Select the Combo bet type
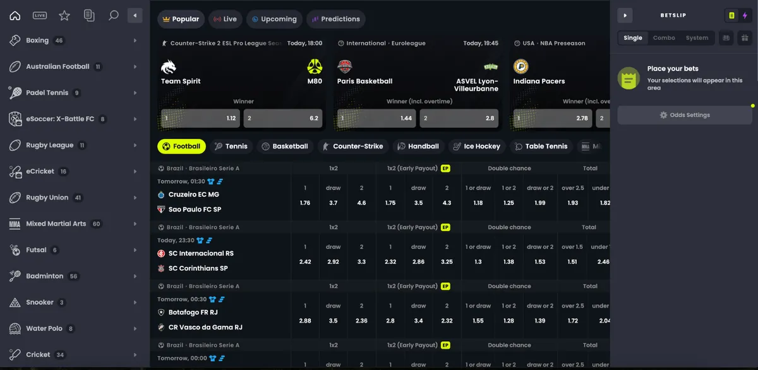 pos(664,38)
